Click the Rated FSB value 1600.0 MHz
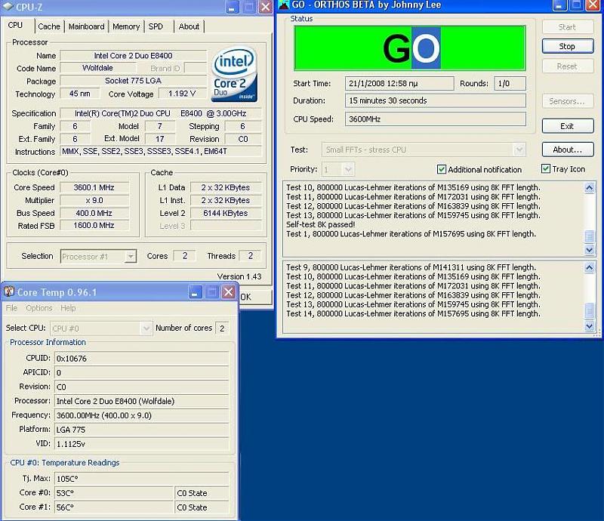The image size is (604, 521). [94, 226]
